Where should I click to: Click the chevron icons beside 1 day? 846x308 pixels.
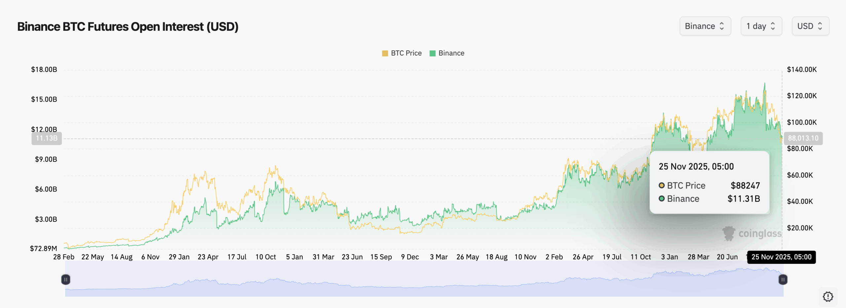[x=773, y=26]
